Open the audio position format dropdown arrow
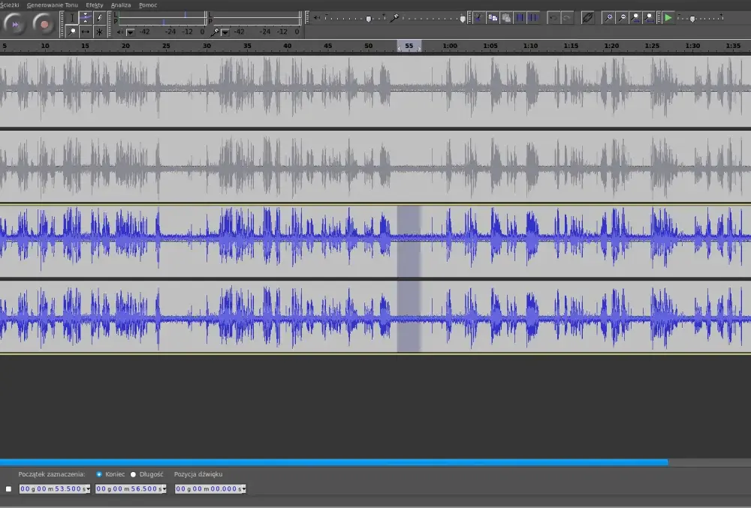The image size is (751, 508). [x=244, y=489]
